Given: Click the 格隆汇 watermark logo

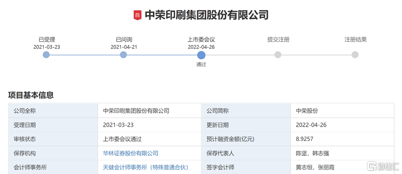Looking at the screenshot, I should [382, 167].
